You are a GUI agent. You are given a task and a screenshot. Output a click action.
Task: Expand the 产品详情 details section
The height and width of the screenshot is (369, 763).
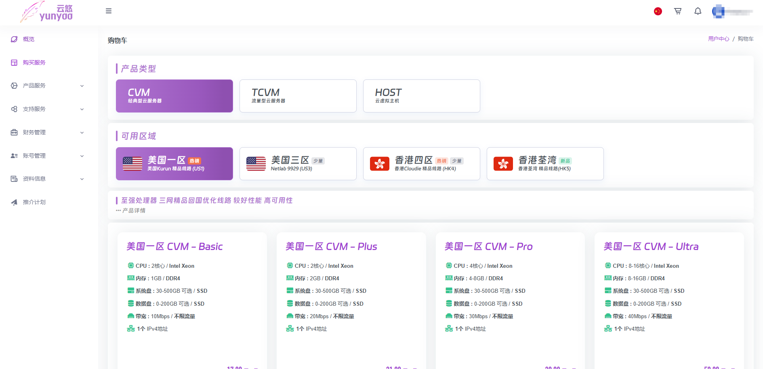(x=131, y=211)
